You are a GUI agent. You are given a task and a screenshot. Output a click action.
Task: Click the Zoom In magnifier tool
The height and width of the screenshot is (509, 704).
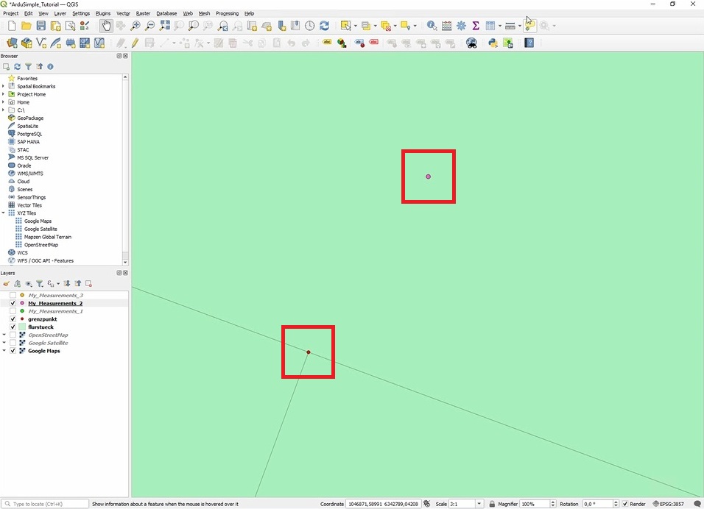(x=135, y=26)
